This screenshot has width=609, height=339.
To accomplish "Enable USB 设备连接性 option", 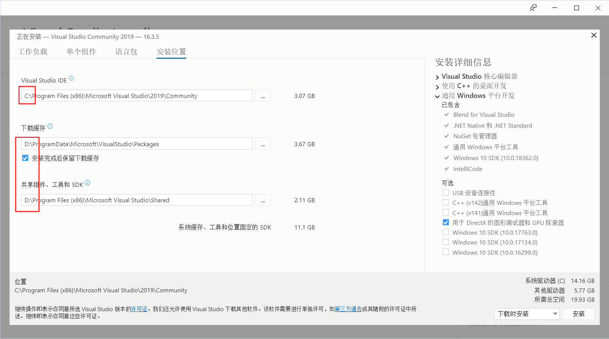I will click(x=446, y=192).
